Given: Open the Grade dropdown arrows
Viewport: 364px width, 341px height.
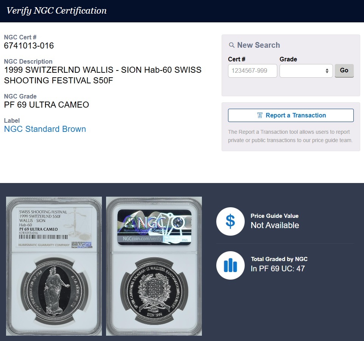Looking at the screenshot, I should click(327, 71).
